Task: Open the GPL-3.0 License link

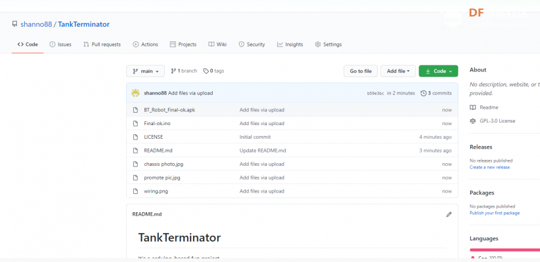Action: [497, 121]
